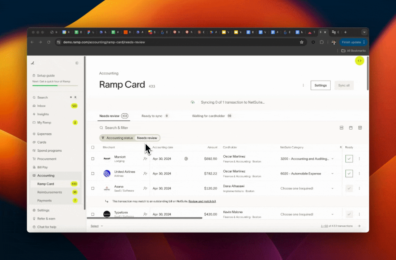
Task: Mark Marriott transaction as ready
Action: 349,159
